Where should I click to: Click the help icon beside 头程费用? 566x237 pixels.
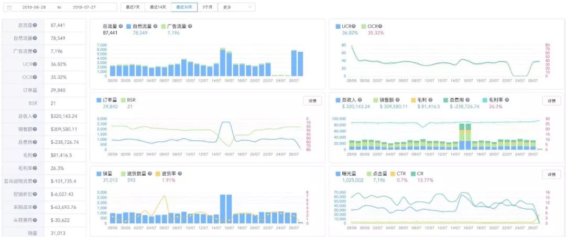36,220
